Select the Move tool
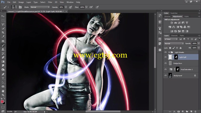Screen dimensions: 201x113 coord(3,16)
